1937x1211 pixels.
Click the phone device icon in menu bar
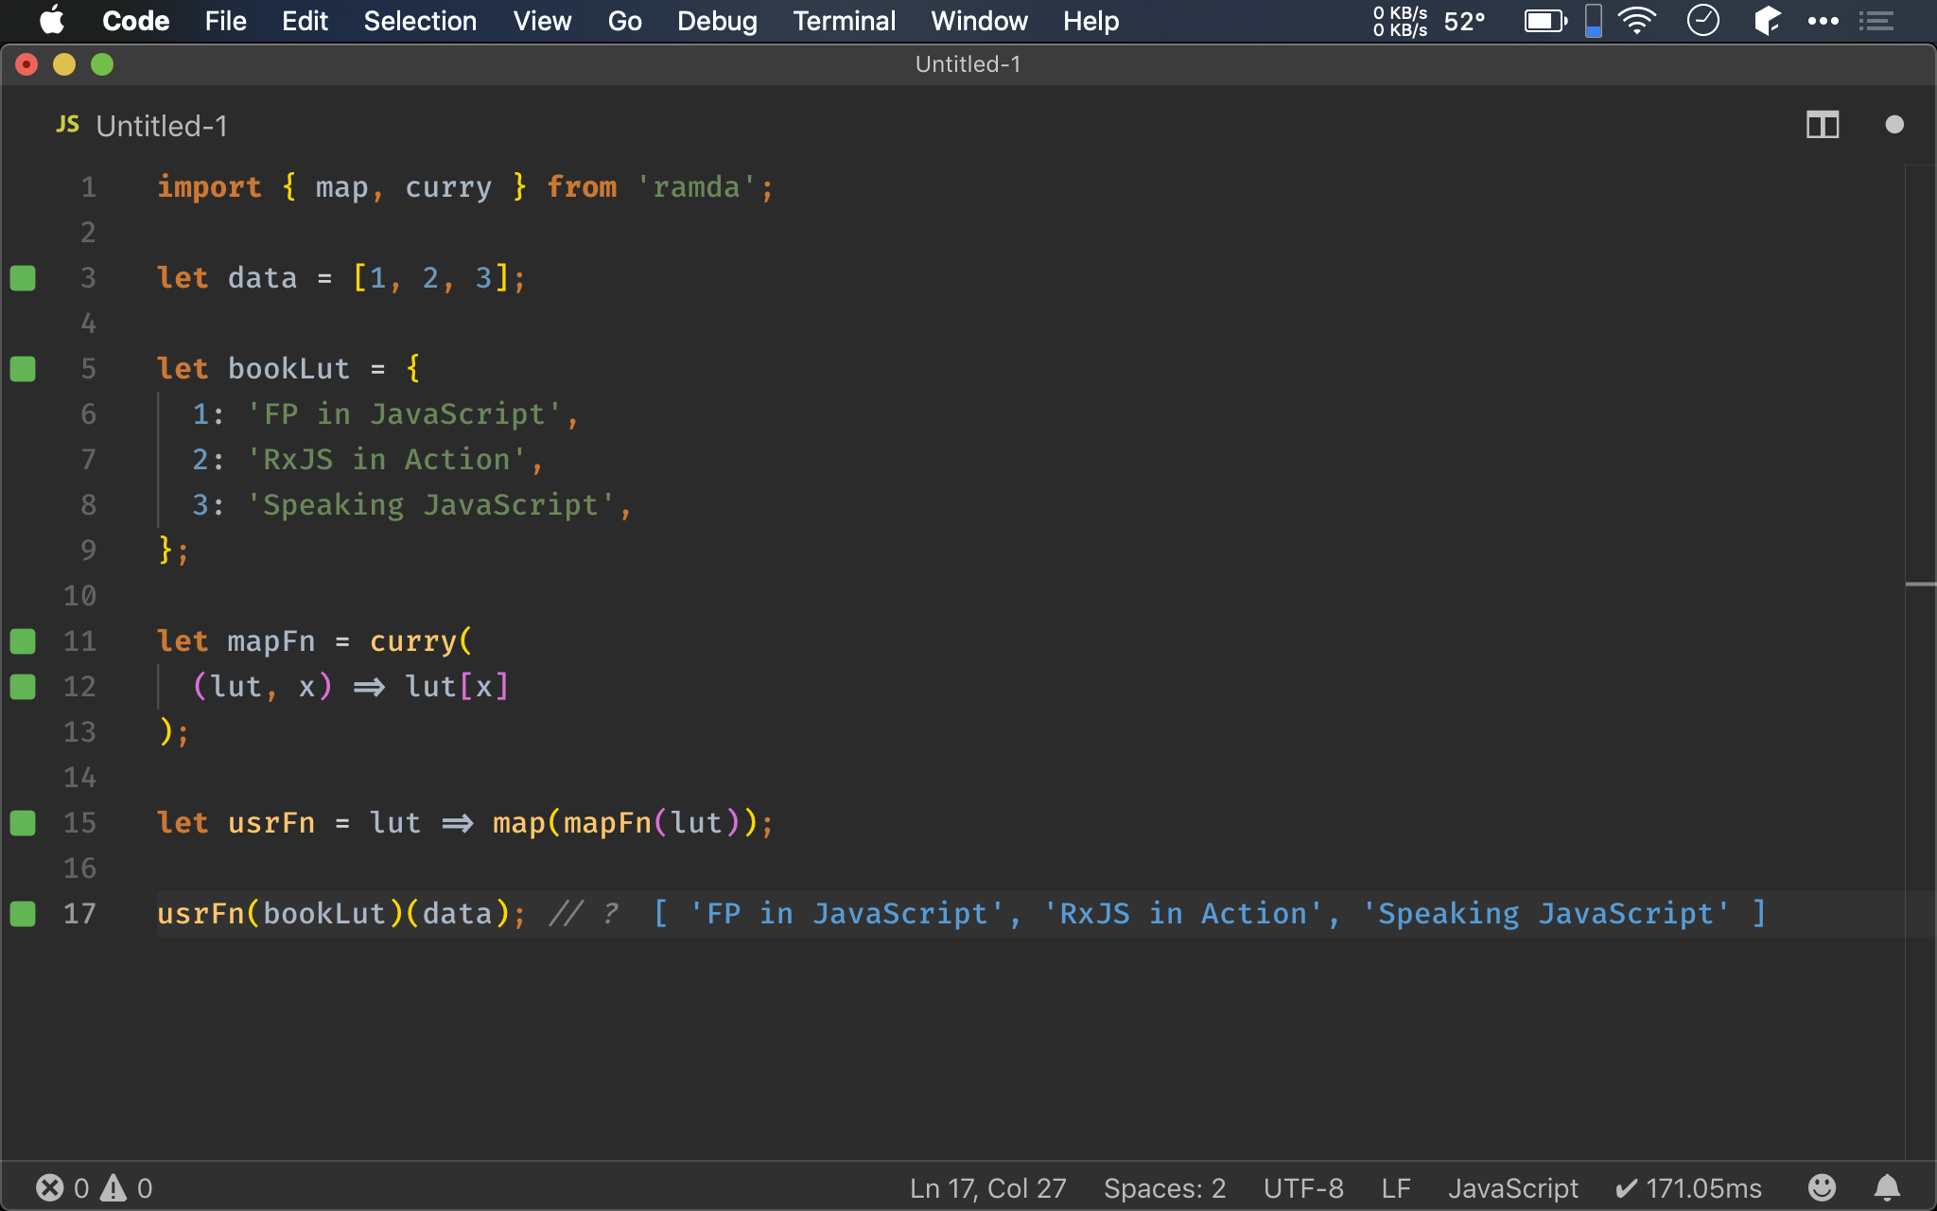point(1594,21)
